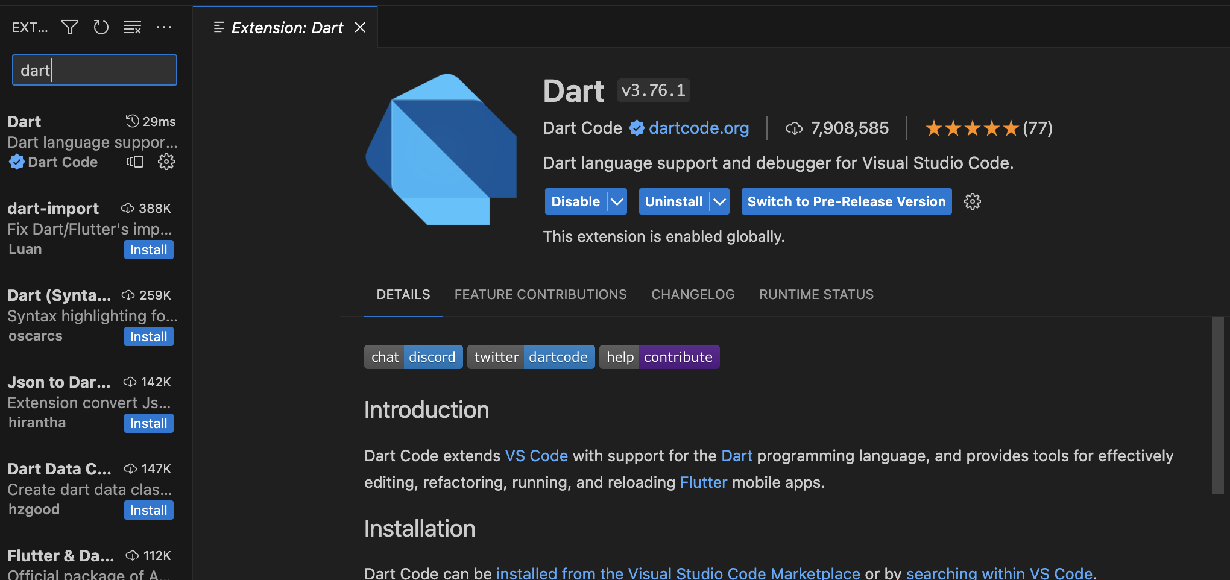This screenshot has width=1230, height=580.
Task: Expand the Disable dropdown arrow
Action: tap(617, 201)
